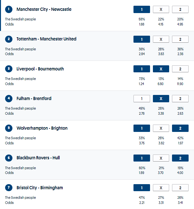
Task: Select draw for Bristol City - Birmingham
Action: (x=161, y=188)
